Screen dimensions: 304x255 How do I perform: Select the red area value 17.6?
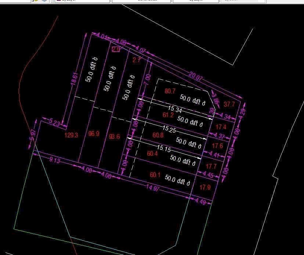point(217,146)
